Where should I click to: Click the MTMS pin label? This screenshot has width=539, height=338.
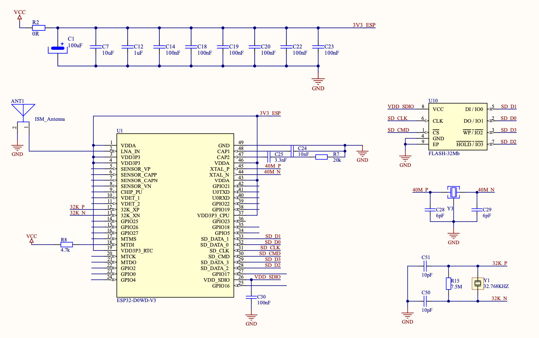129,239
